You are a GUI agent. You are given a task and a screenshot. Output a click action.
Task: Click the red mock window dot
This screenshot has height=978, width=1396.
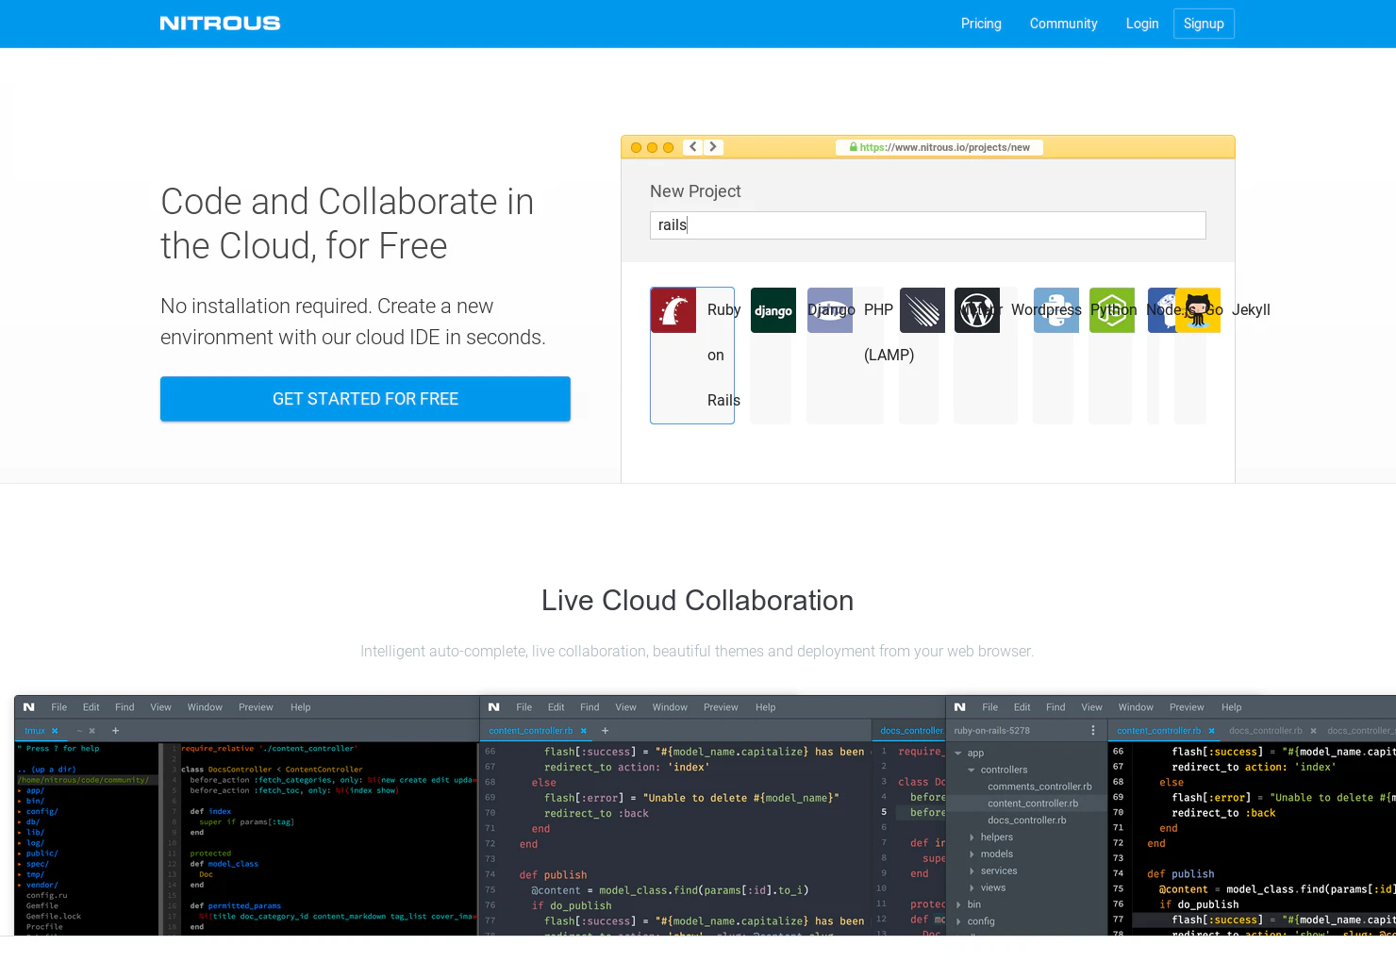636,147
